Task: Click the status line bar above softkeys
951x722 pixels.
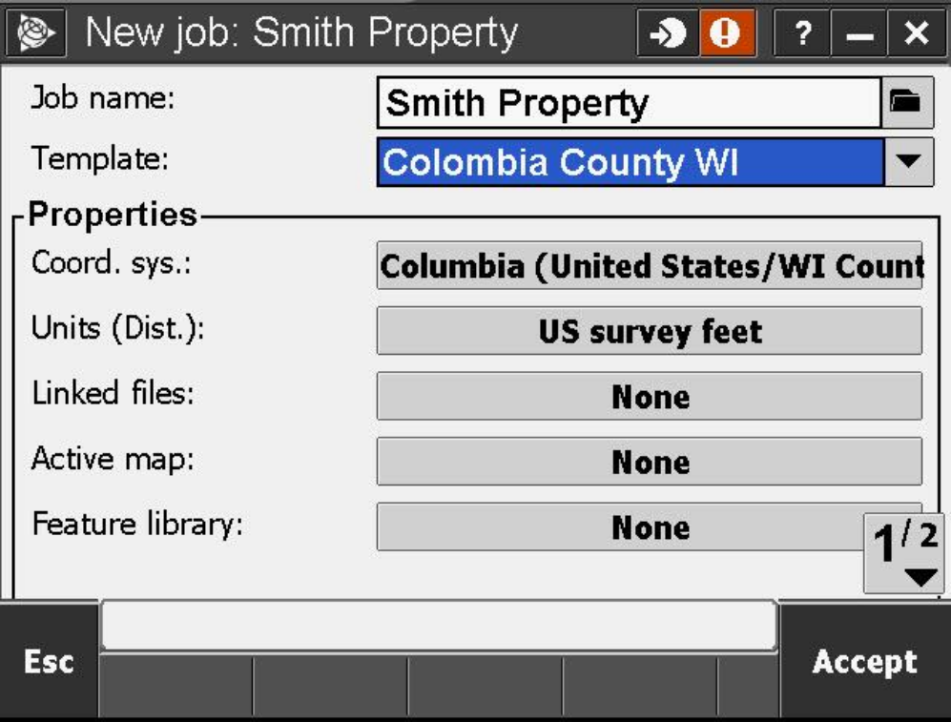Action: pyautogui.click(x=439, y=625)
